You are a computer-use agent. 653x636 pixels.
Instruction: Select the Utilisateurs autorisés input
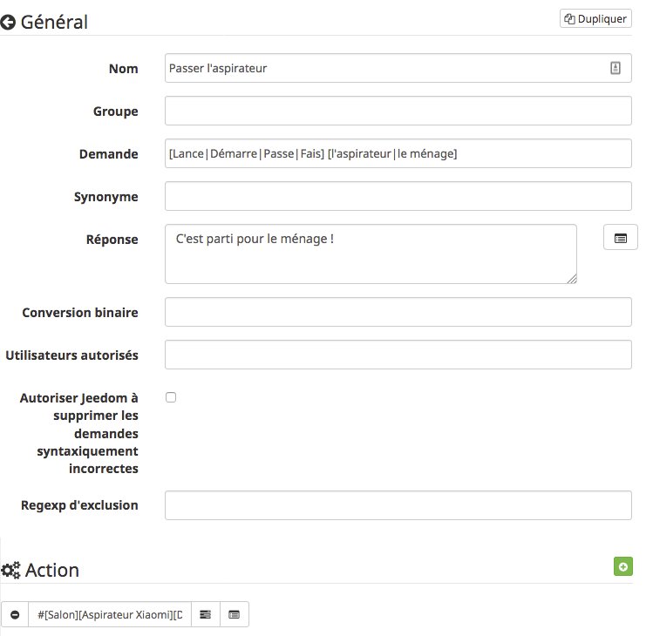pyautogui.click(x=398, y=355)
